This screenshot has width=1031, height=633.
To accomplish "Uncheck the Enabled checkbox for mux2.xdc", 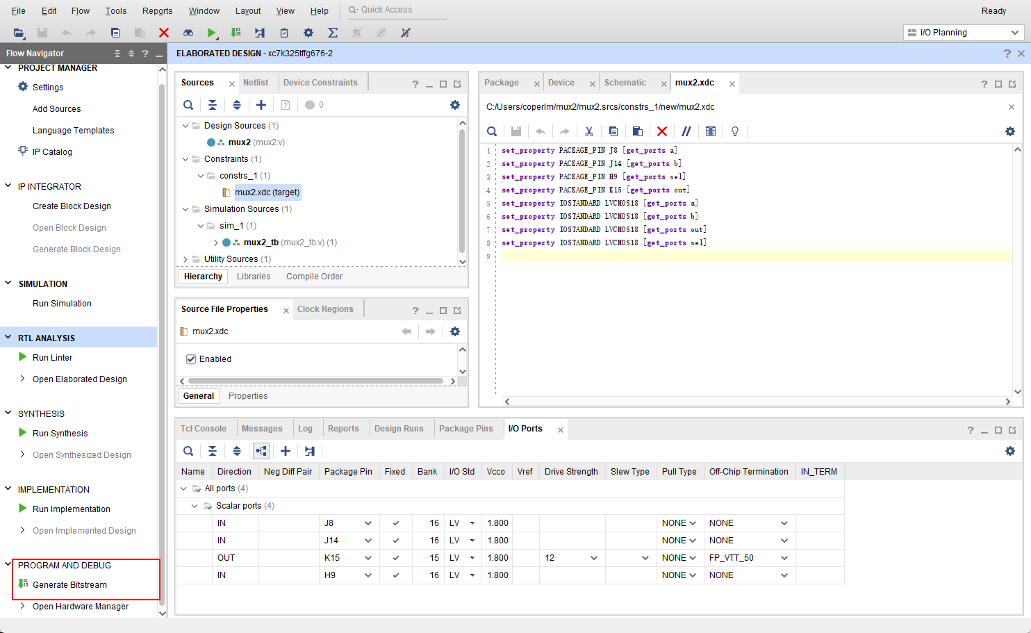I will coord(191,359).
